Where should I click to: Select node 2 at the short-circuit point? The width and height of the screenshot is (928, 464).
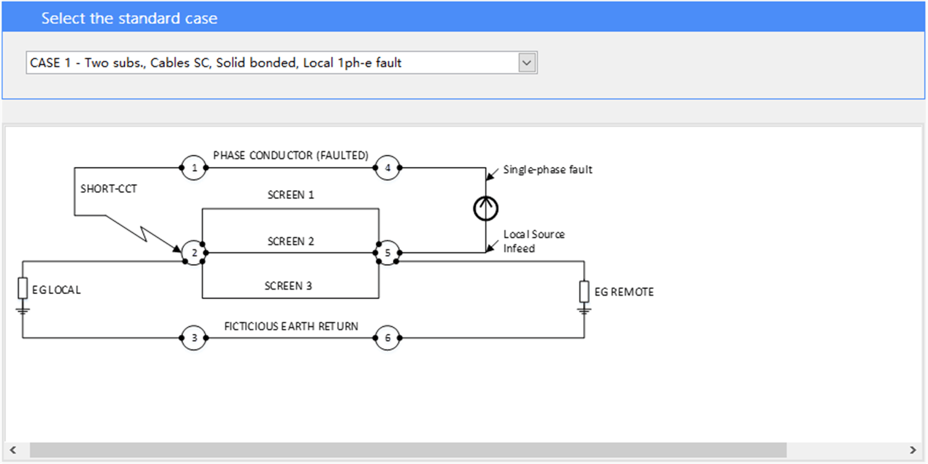[x=194, y=252]
